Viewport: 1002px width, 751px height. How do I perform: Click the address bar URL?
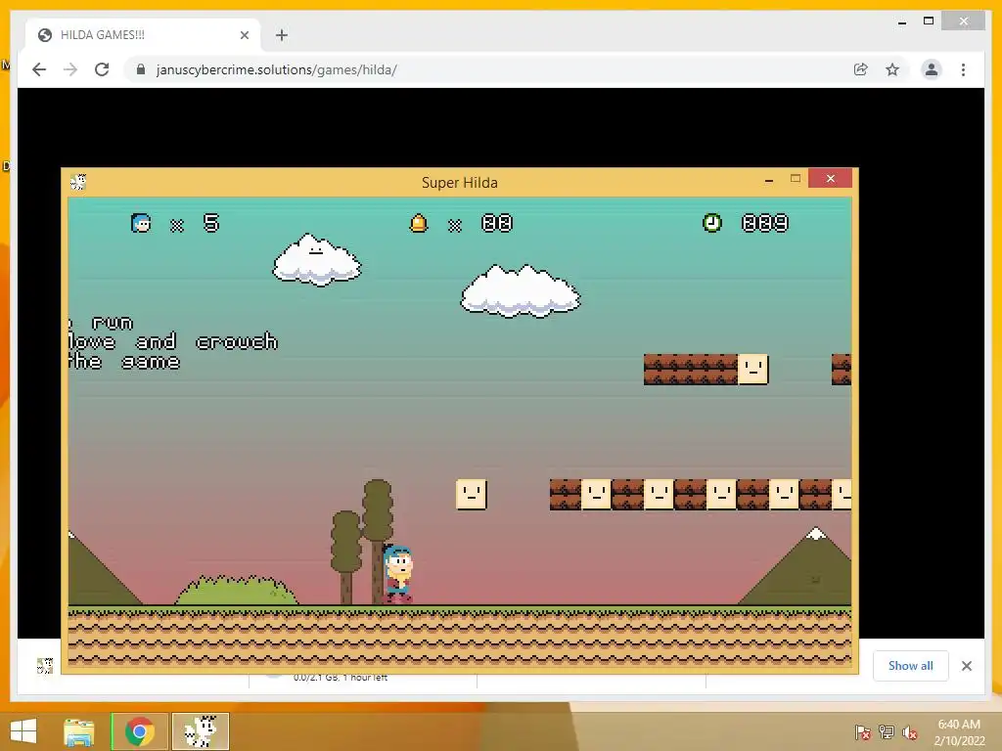(276, 69)
